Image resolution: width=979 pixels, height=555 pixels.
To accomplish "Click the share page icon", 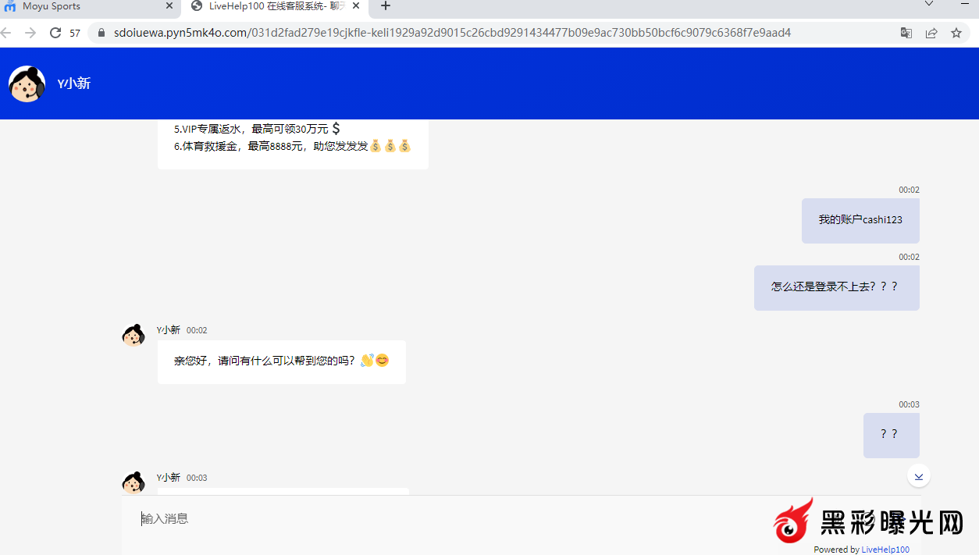I will click(931, 33).
